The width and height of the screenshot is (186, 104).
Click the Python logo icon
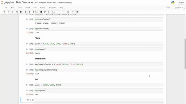pos(173,3)
